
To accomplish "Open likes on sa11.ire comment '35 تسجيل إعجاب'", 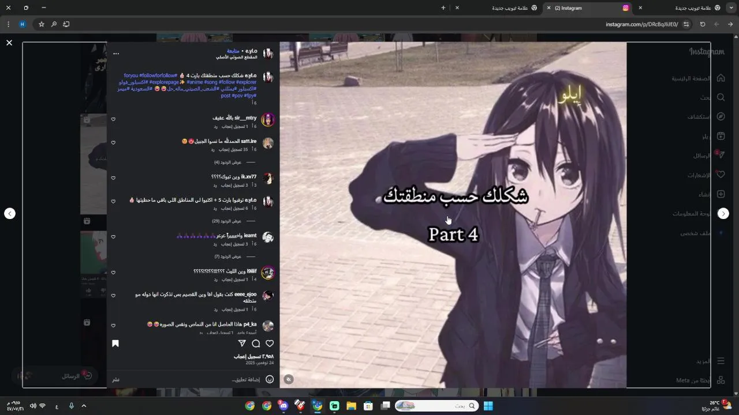I will point(234,150).
